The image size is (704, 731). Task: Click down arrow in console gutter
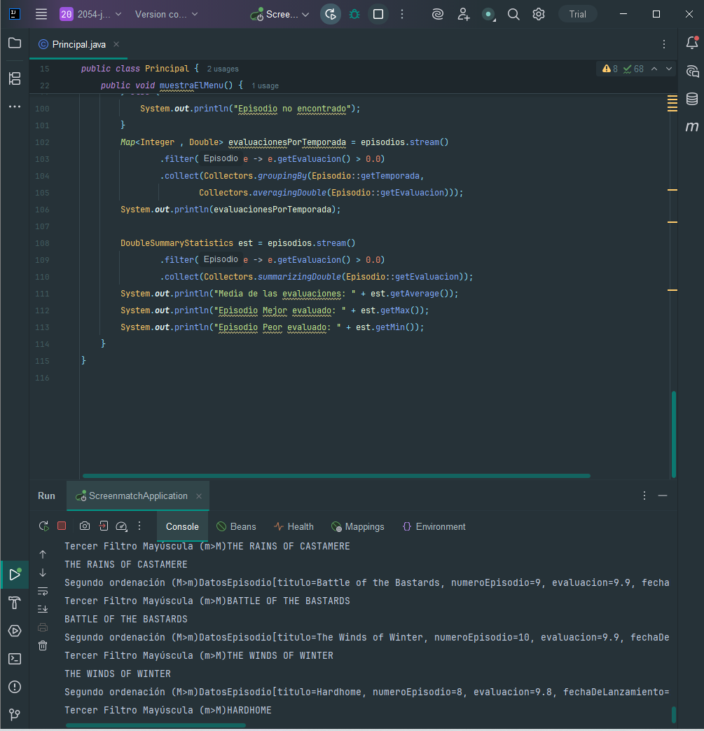pos(43,573)
